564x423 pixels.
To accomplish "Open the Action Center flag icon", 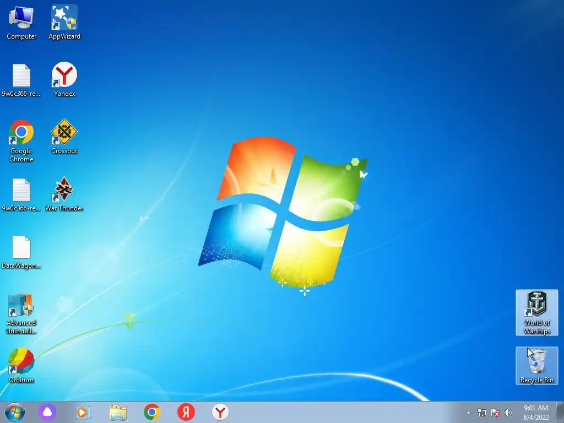I will click(495, 413).
